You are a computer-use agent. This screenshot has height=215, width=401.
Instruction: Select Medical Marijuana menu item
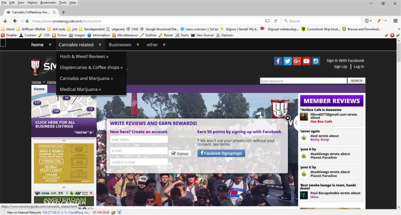80,89
